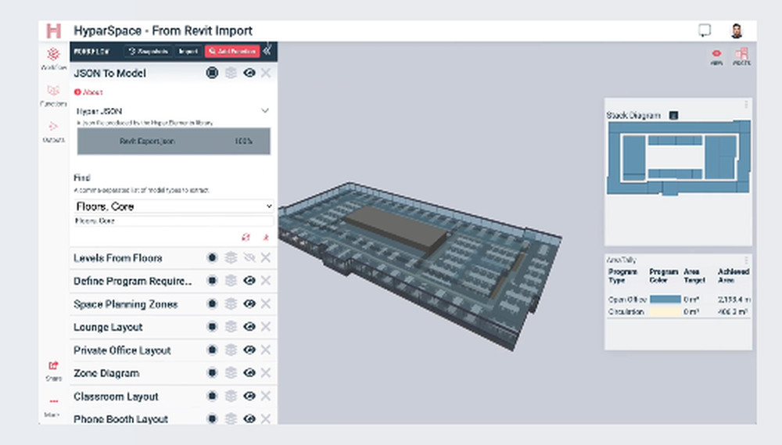The height and width of the screenshot is (445, 782).
Task: Open the Zone Diagram function row
Action: pyautogui.click(x=174, y=373)
